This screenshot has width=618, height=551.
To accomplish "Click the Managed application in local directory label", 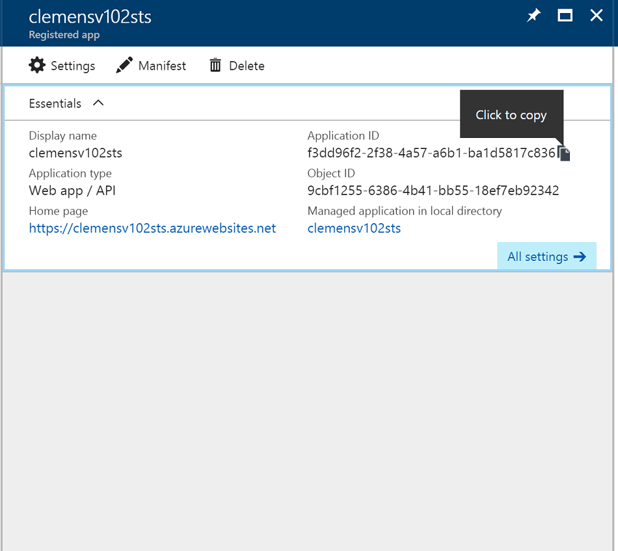I will click(x=405, y=211).
